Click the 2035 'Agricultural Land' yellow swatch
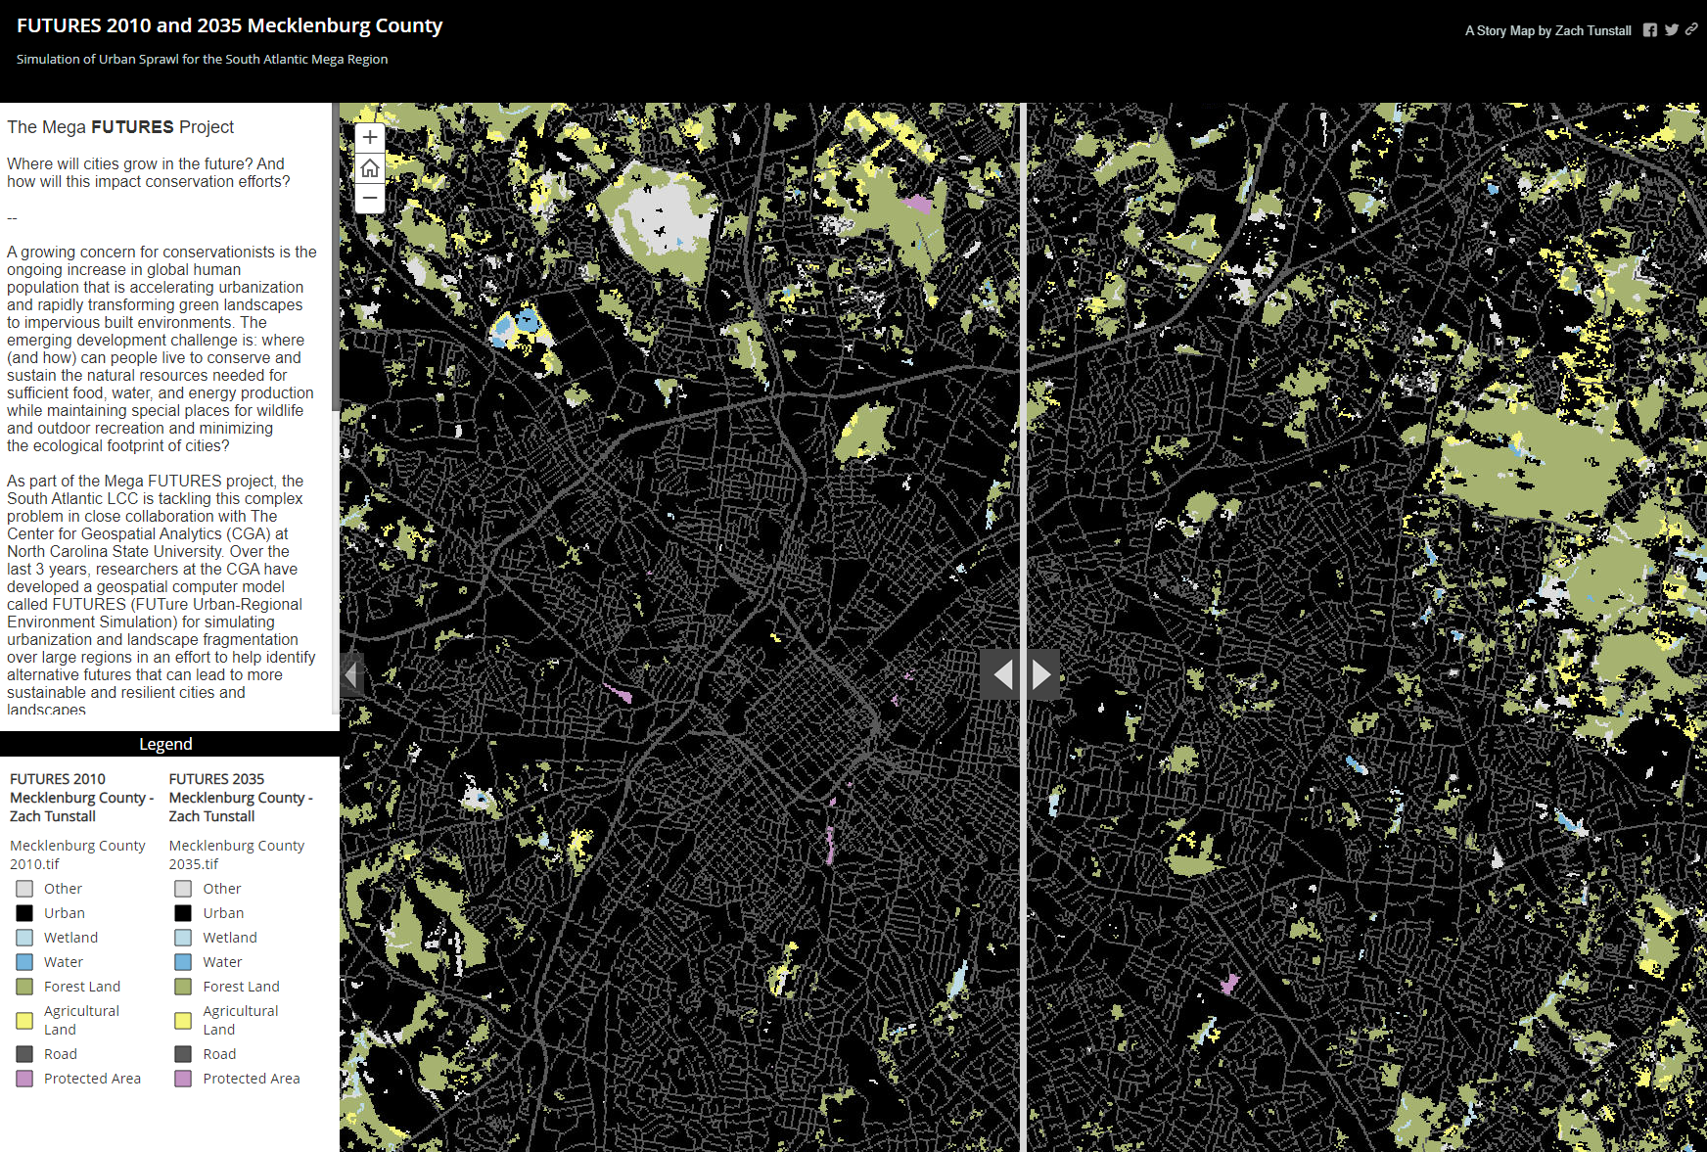The width and height of the screenshot is (1707, 1152). (x=183, y=1021)
